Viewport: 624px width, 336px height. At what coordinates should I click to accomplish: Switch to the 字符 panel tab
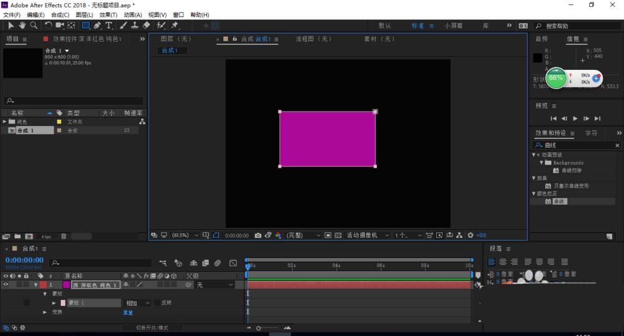pyautogui.click(x=591, y=133)
